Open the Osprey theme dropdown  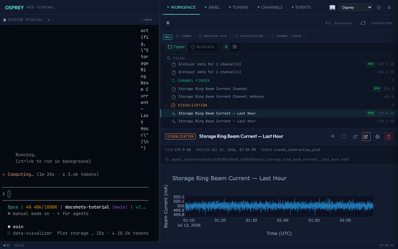click(355, 7)
